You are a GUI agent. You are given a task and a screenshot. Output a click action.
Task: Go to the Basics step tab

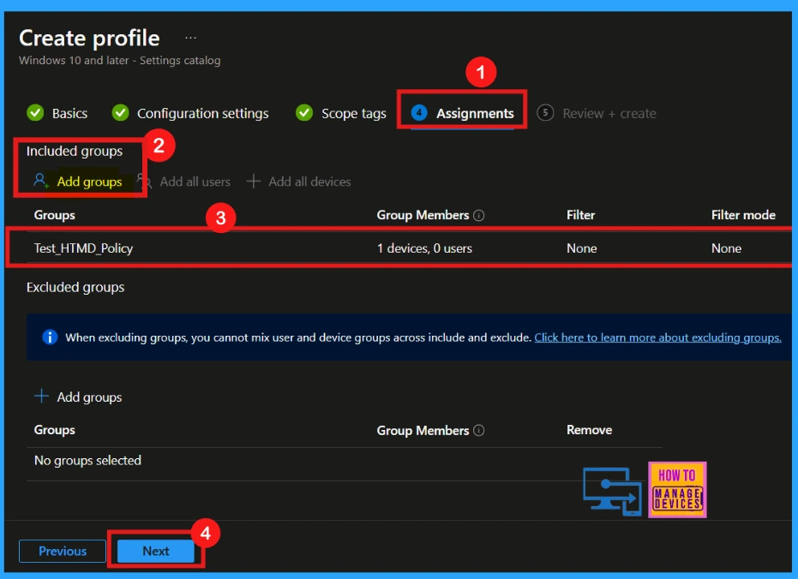(x=57, y=113)
